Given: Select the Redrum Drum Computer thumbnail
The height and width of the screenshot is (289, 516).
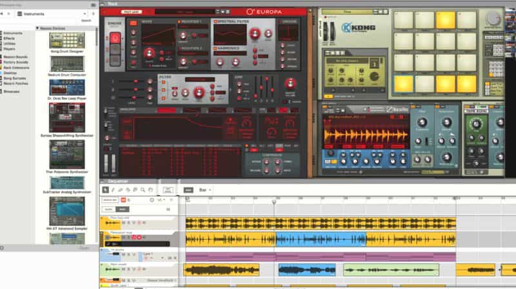Looking at the screenshot, I should pos(67,64).
